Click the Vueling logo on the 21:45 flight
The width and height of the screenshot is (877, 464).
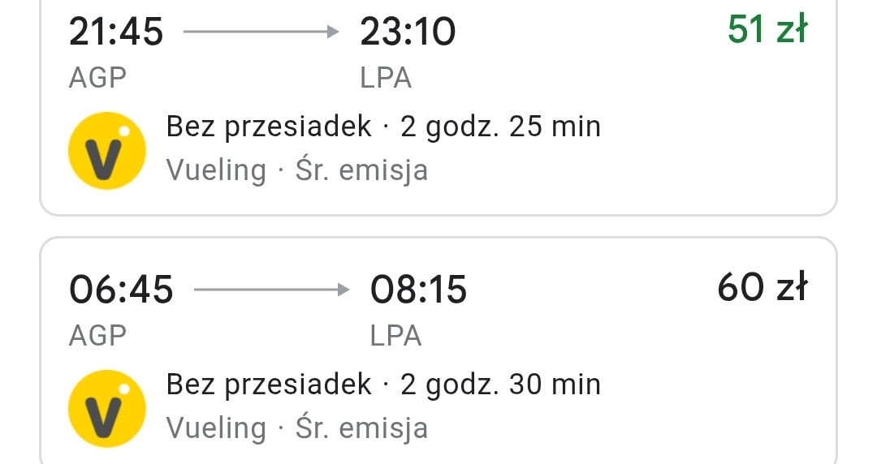tap(107, 151)
